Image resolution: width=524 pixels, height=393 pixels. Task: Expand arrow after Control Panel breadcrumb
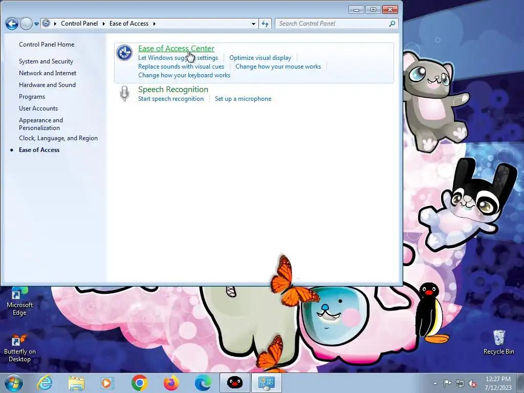[103, 24]
